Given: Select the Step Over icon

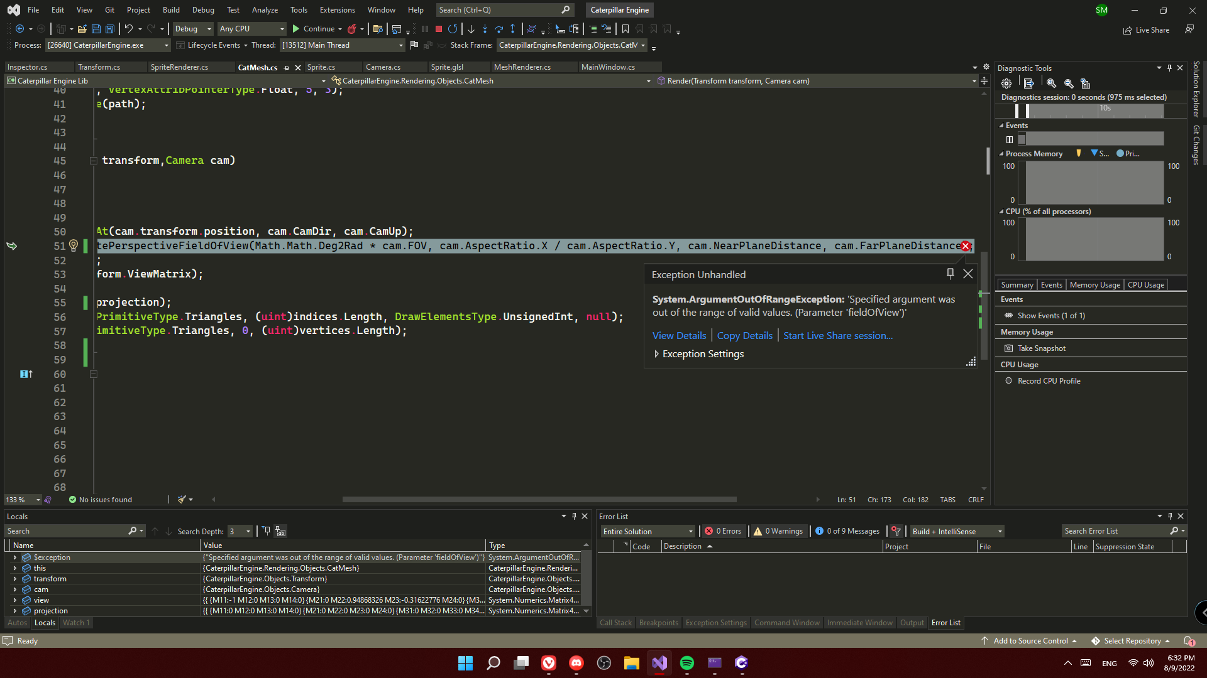Looking at the screenshot, I should pos(499,29).
